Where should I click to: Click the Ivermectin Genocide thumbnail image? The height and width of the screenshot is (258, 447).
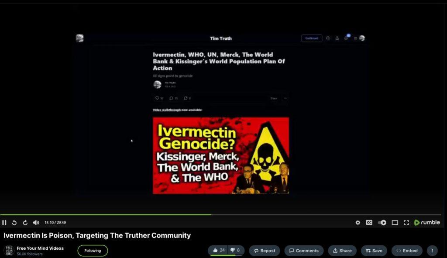221,156
